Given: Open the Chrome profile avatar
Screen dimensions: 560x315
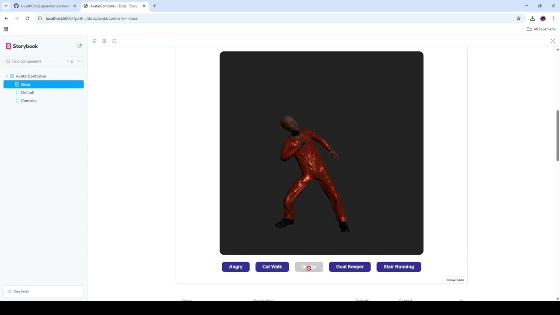Looking at the screenshot, I should [543, 18].
